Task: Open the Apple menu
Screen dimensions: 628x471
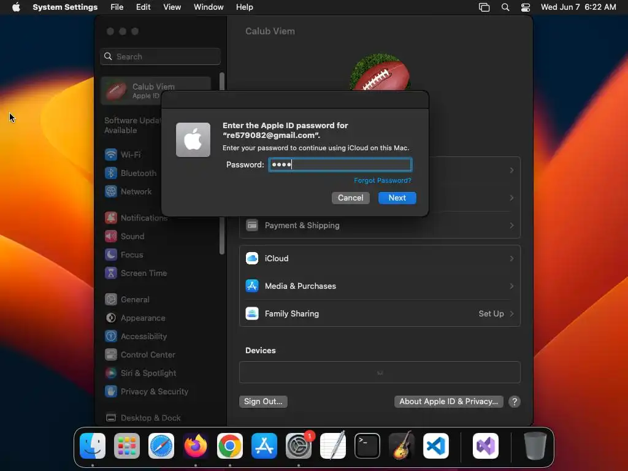Action: coord(16,7)
